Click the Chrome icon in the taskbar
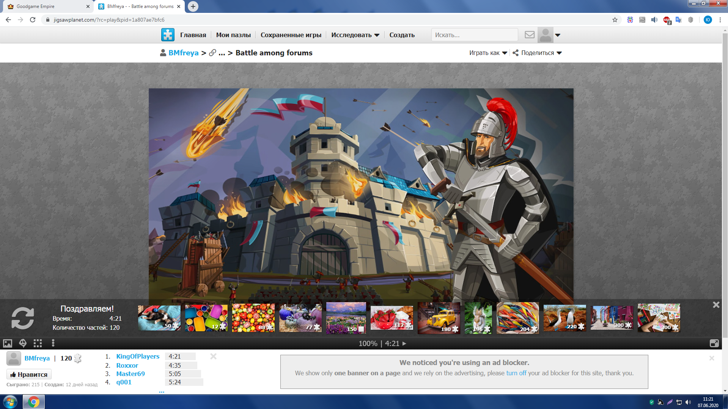Viewport: 728px width, 409px height. coord(34,402)
